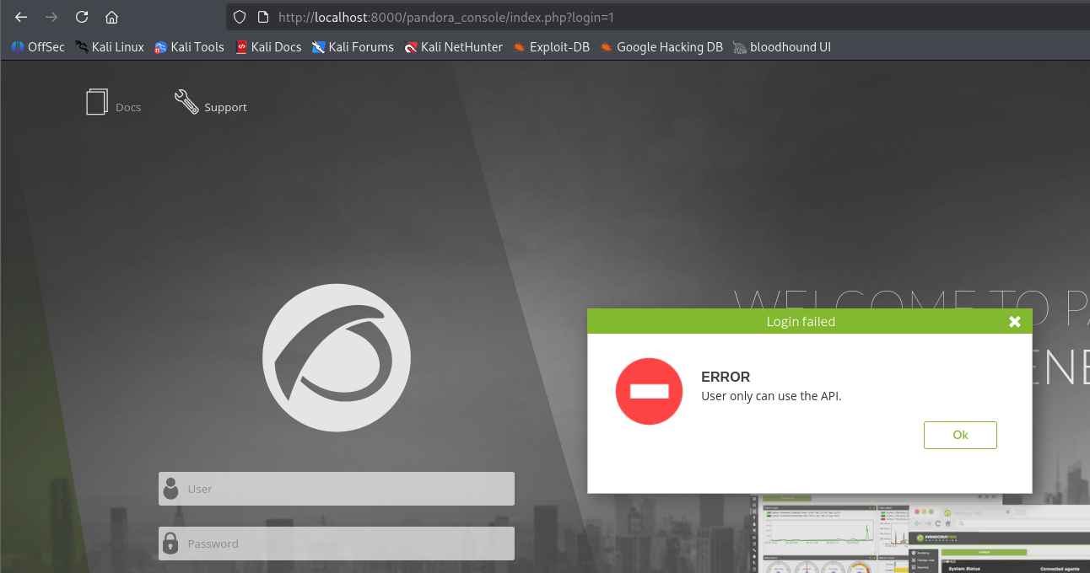Click the red error stop icon
This screenshot has width=1090, height=573.
click(649, 391)
